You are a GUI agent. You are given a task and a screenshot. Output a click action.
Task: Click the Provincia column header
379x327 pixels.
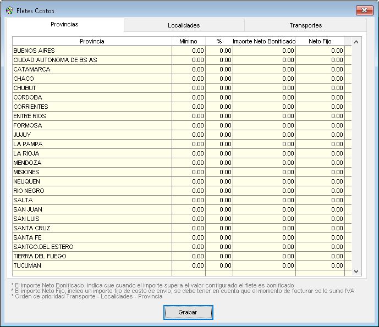click(x=92, y=41)
